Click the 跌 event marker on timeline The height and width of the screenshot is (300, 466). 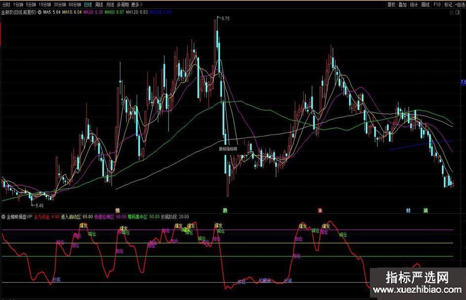tap(225, 210)
